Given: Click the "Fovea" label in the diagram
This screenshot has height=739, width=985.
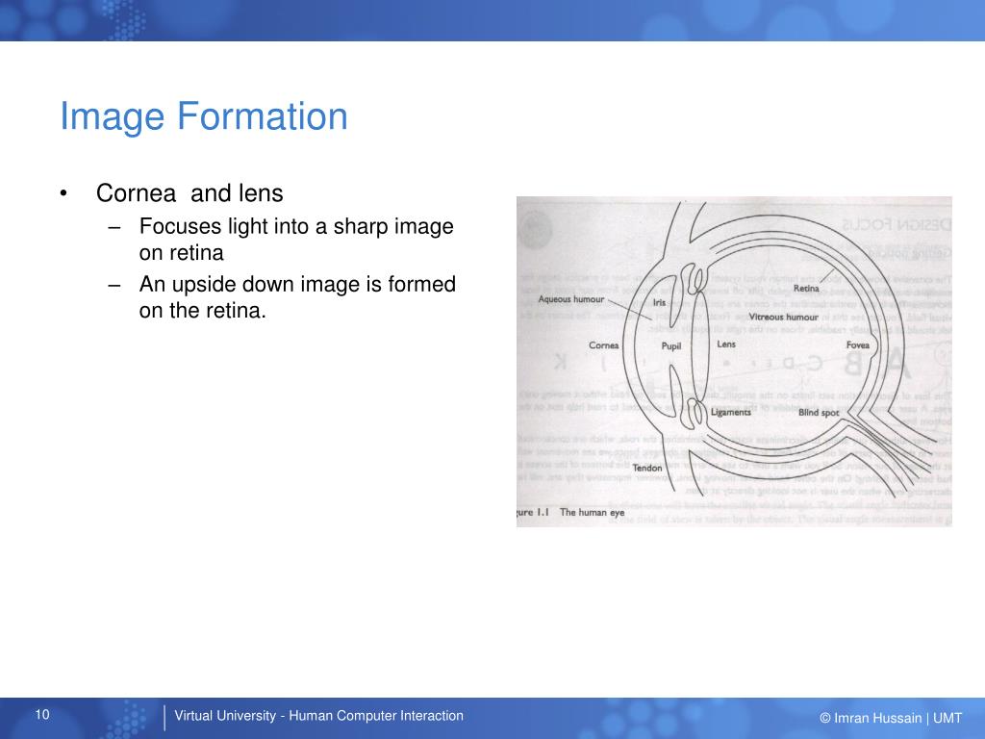Looking at the screenshot, I should 857,345.
